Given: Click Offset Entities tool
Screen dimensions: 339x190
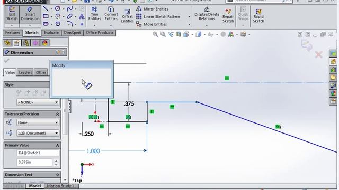Looking at the screenshot, I should tap(127, 16).
